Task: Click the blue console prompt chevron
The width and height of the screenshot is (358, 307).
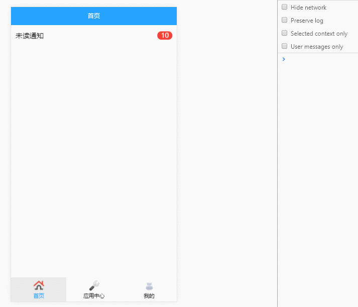Action: point(284,59)
